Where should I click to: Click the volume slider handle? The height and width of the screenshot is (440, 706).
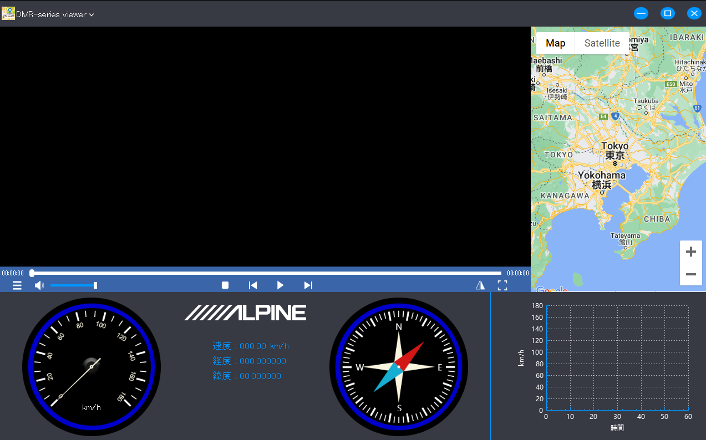95,285
